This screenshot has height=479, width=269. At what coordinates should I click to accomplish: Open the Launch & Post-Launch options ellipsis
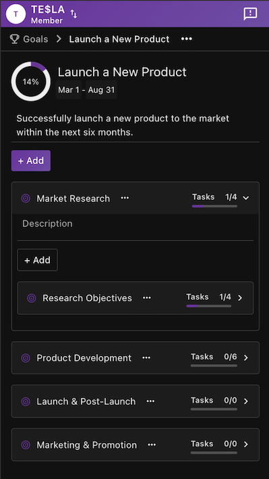pos(150,401)
